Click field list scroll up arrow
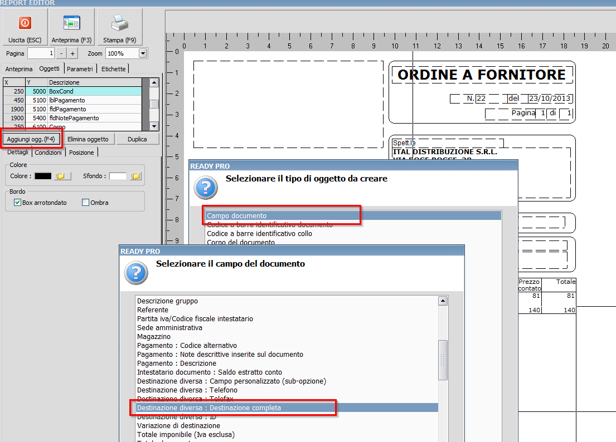Screen dimensions: 616x442 [x=443, y=301]
